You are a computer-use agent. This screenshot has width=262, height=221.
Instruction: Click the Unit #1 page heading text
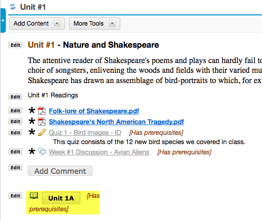(x=33, y=7)
